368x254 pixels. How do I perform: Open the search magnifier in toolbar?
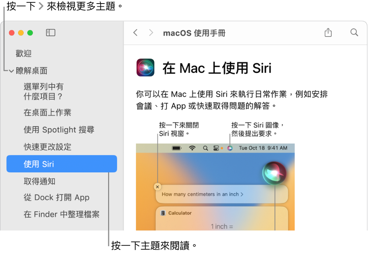point(354,32)
